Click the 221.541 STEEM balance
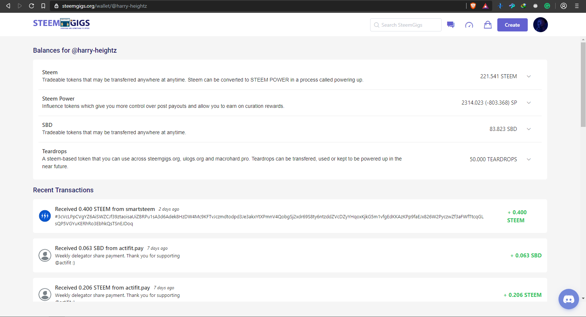586x317 pixels. [x=498, y=76]
